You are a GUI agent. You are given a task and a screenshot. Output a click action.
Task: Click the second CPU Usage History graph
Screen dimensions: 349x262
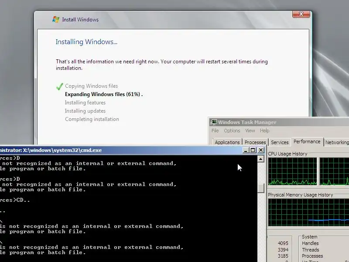click(334, 171)
